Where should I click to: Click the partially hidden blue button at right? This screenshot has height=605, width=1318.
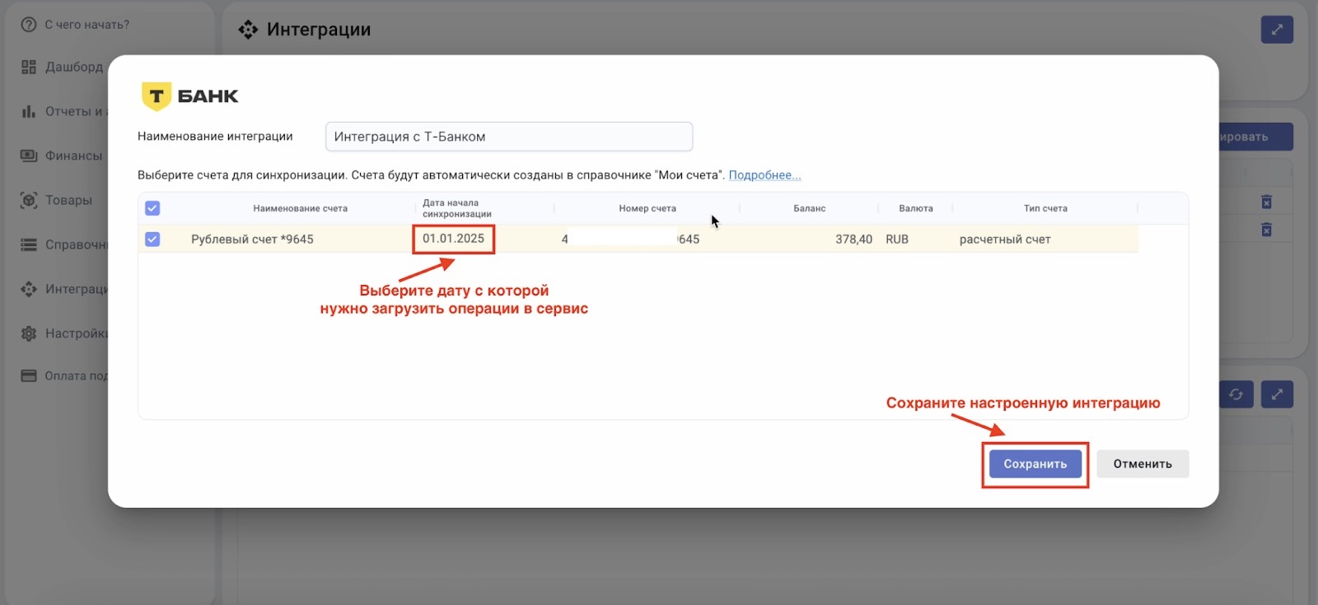(x=1256, y=137)
